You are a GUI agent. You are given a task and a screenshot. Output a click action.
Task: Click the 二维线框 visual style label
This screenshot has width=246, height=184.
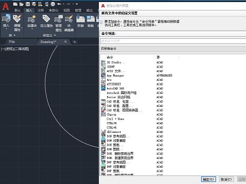point(22,49)
